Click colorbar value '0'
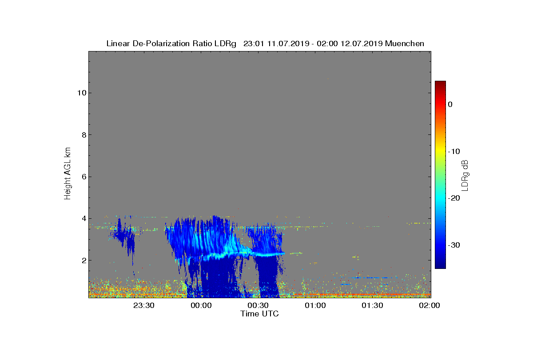The width and height of the screenshot is (533, 355). click(450, 104)
